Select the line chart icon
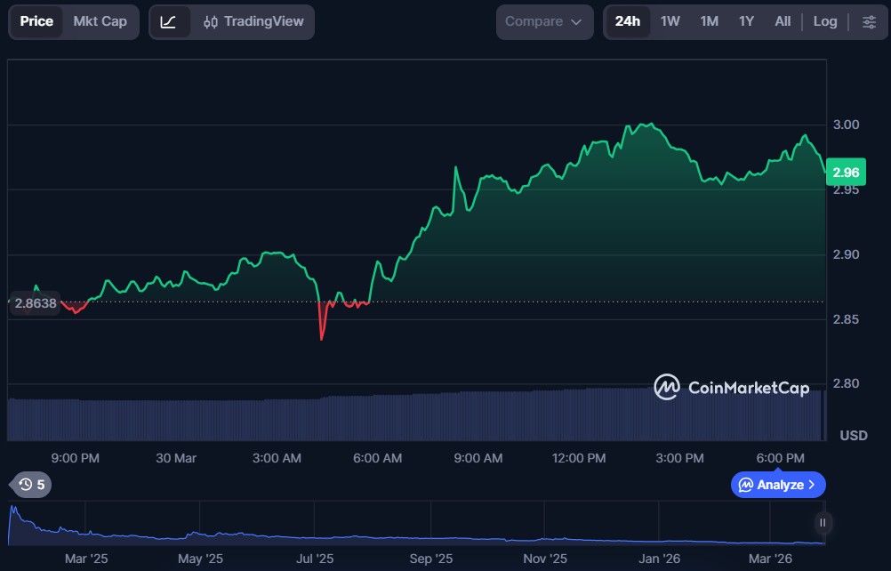The image size is (891, 571). click(168, 21)
